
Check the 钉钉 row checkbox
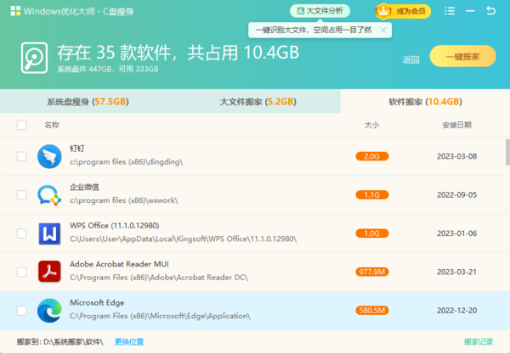[22, 156]
